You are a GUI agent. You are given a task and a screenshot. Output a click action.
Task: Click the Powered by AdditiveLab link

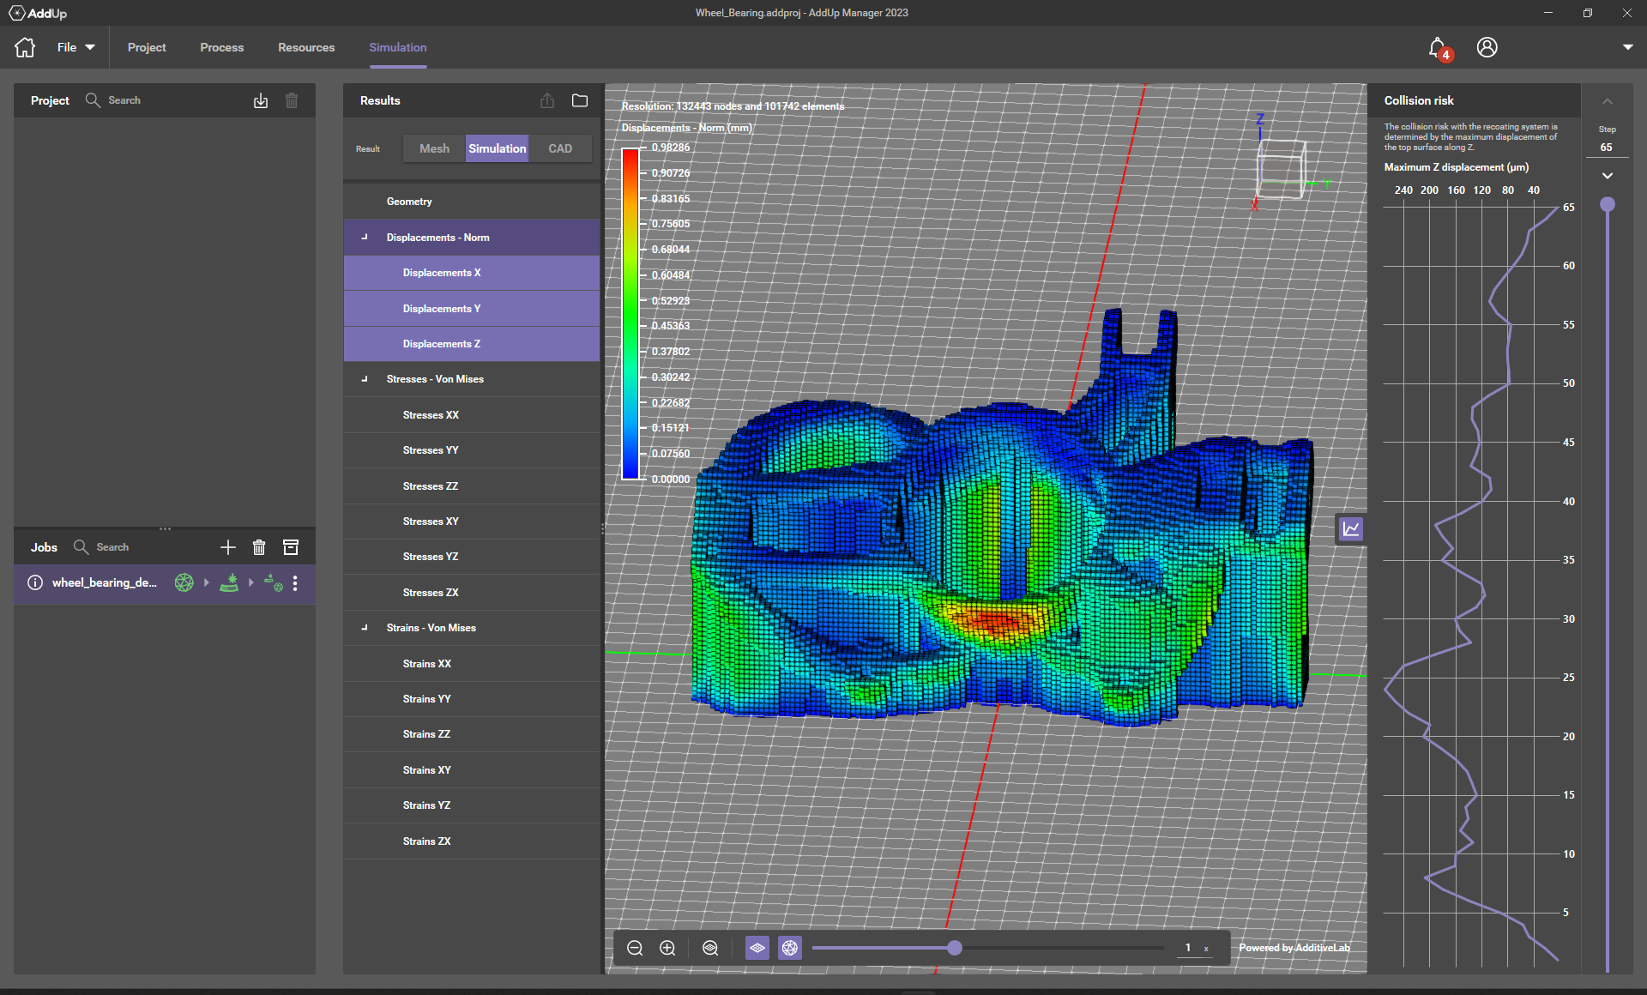tap(1294, 948)
